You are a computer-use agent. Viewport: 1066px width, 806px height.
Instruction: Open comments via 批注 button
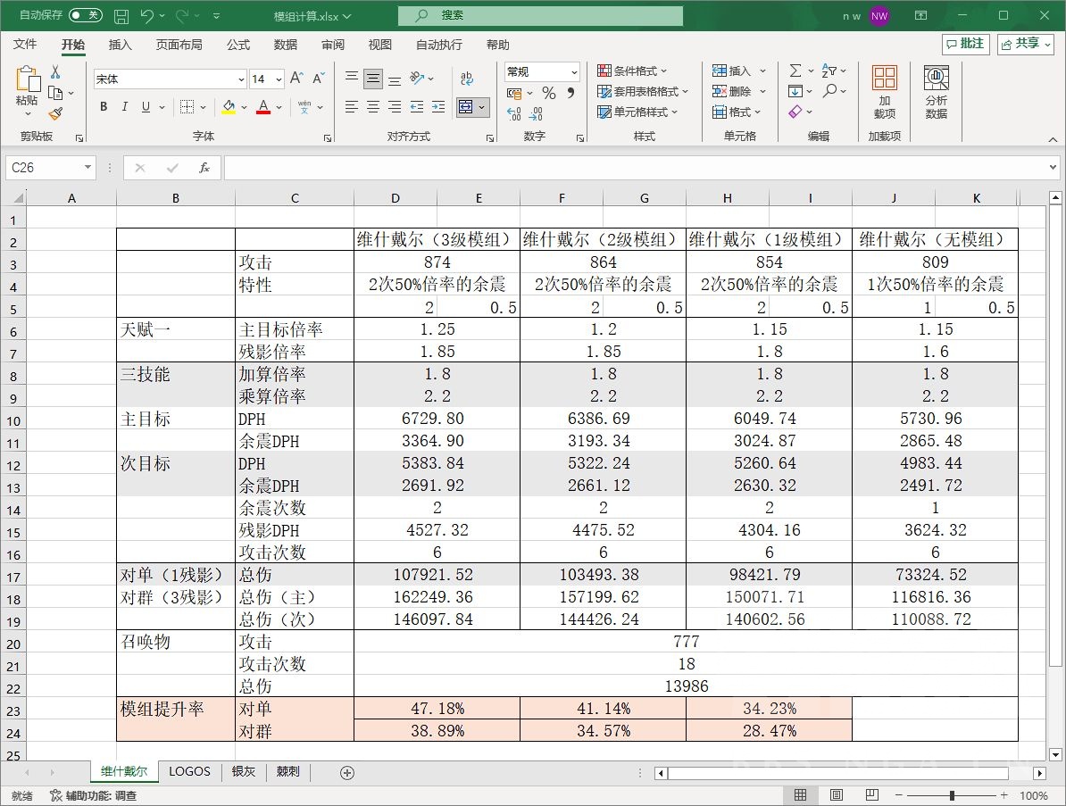965,45
